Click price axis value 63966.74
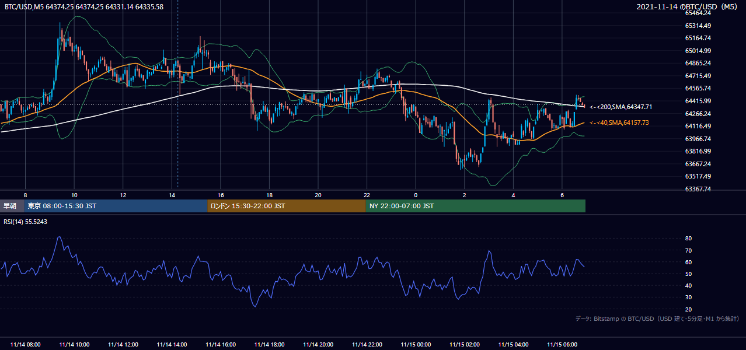Image resolution: width=746 pixels, height=350 pixels. coord(698,139)
